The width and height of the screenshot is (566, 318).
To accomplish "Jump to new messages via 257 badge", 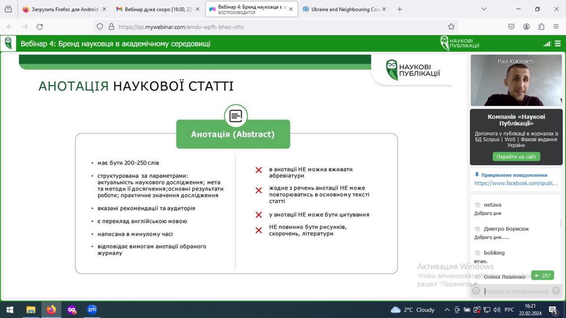I will [542, 276].
